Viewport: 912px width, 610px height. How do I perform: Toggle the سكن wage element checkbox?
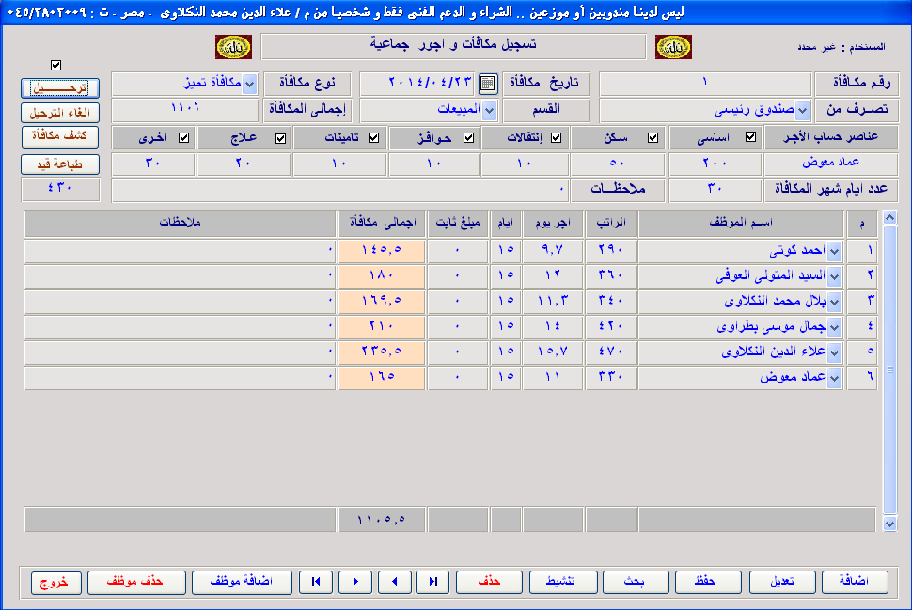tap(653, 138)
